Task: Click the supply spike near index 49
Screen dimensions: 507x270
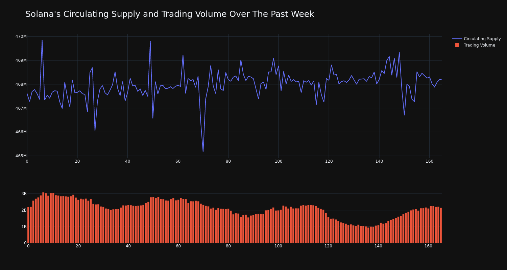Action: [x=150, y=42]
